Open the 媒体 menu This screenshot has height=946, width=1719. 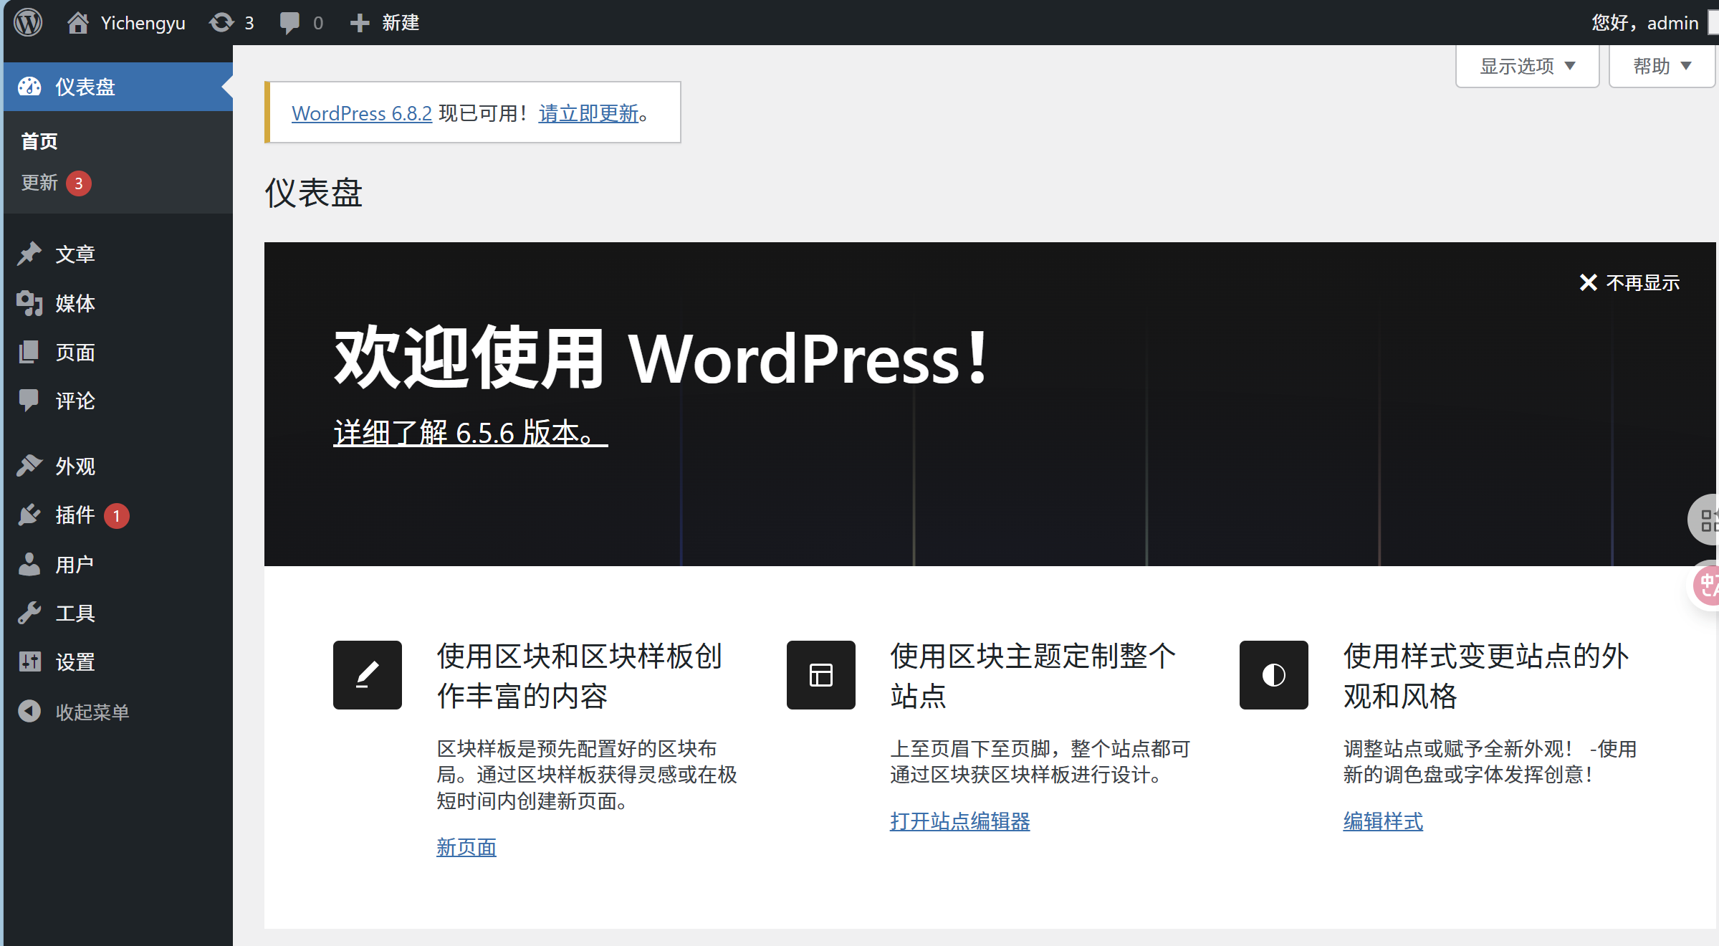[x=75, y=303]
